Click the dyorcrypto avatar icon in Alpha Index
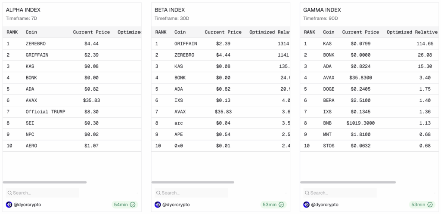This screenshot has width=441, height=214. pyautogui.click(x=9, y=205)
